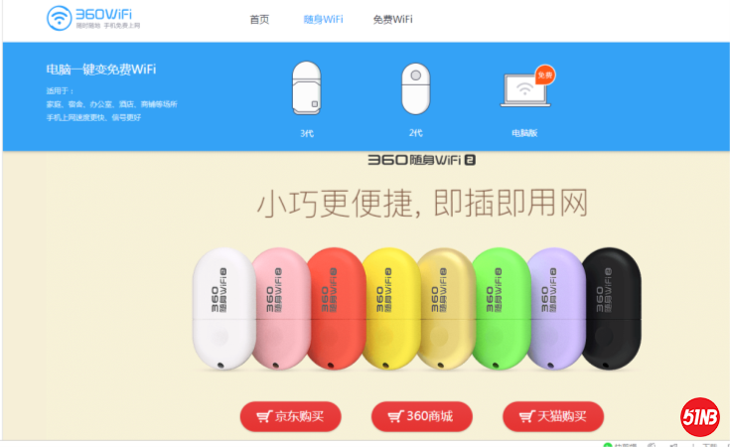Click the shopping cart icon in 京东购买
730x447 pixels.
pyautogui.click(x=264, y=416)
